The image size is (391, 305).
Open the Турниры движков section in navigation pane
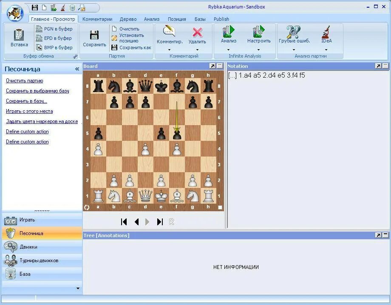click(42, 260)
